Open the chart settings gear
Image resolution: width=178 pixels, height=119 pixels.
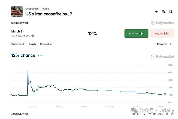[x=172, y=114]
